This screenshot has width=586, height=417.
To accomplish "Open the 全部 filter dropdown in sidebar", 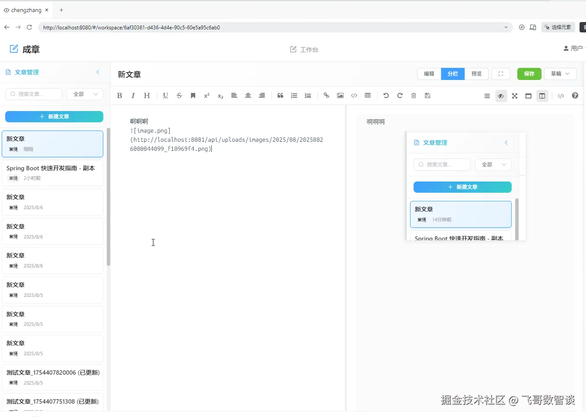I will tap(85, 94).
